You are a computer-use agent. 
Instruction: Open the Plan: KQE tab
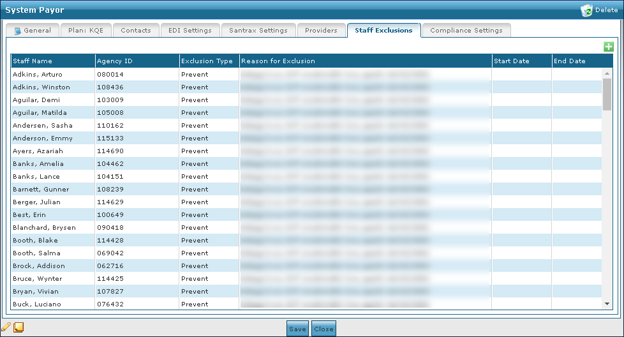coord(86,31)
